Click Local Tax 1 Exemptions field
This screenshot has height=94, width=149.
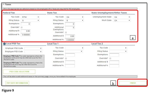click(70, 55)
